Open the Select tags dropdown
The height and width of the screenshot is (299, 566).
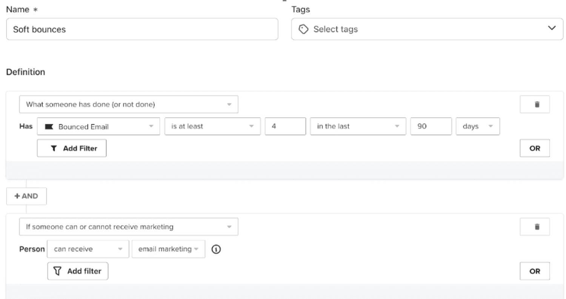click(427, 29)
